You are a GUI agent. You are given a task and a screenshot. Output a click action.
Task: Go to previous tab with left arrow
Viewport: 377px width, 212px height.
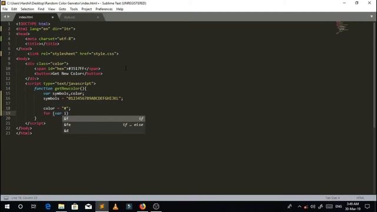(x=5, y=16)
